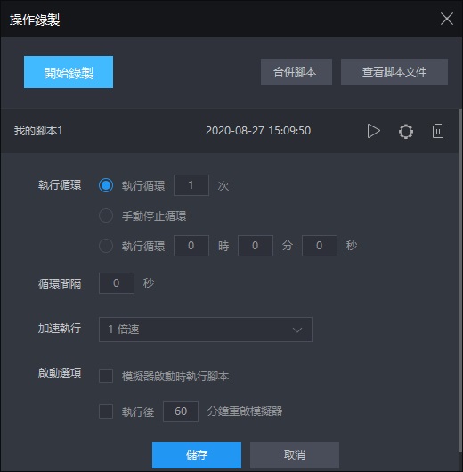This screenshot has width=463, height=472.
Task: Click the 循環間隔 seconds field
Action: click(117, 283)
